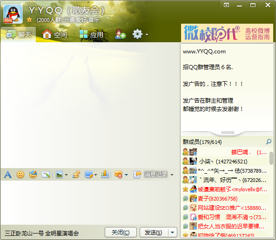Select member 把女人当衣服的迟早要裸
This screenshot has width=276, height=240.
[225, 227]
